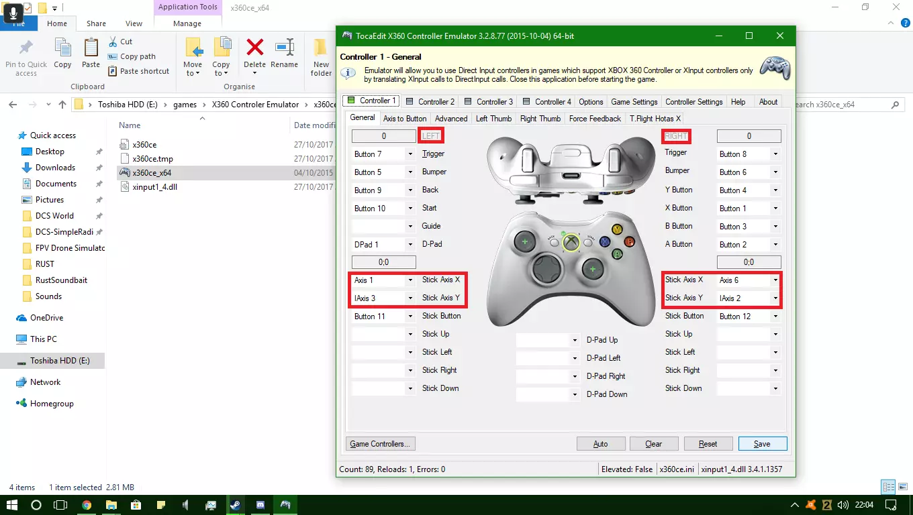Click the 22:04 taskbar clock
Viewport: 913px width, 515px height.
click(865, 505)
